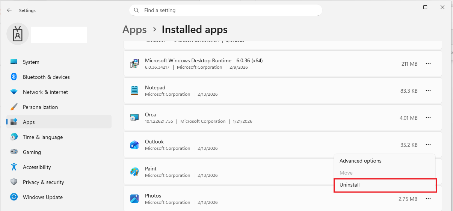This screenshot has width=453, height=211.
Task: Open more options for Desktop Runtime
Action: tap(428, 64)
